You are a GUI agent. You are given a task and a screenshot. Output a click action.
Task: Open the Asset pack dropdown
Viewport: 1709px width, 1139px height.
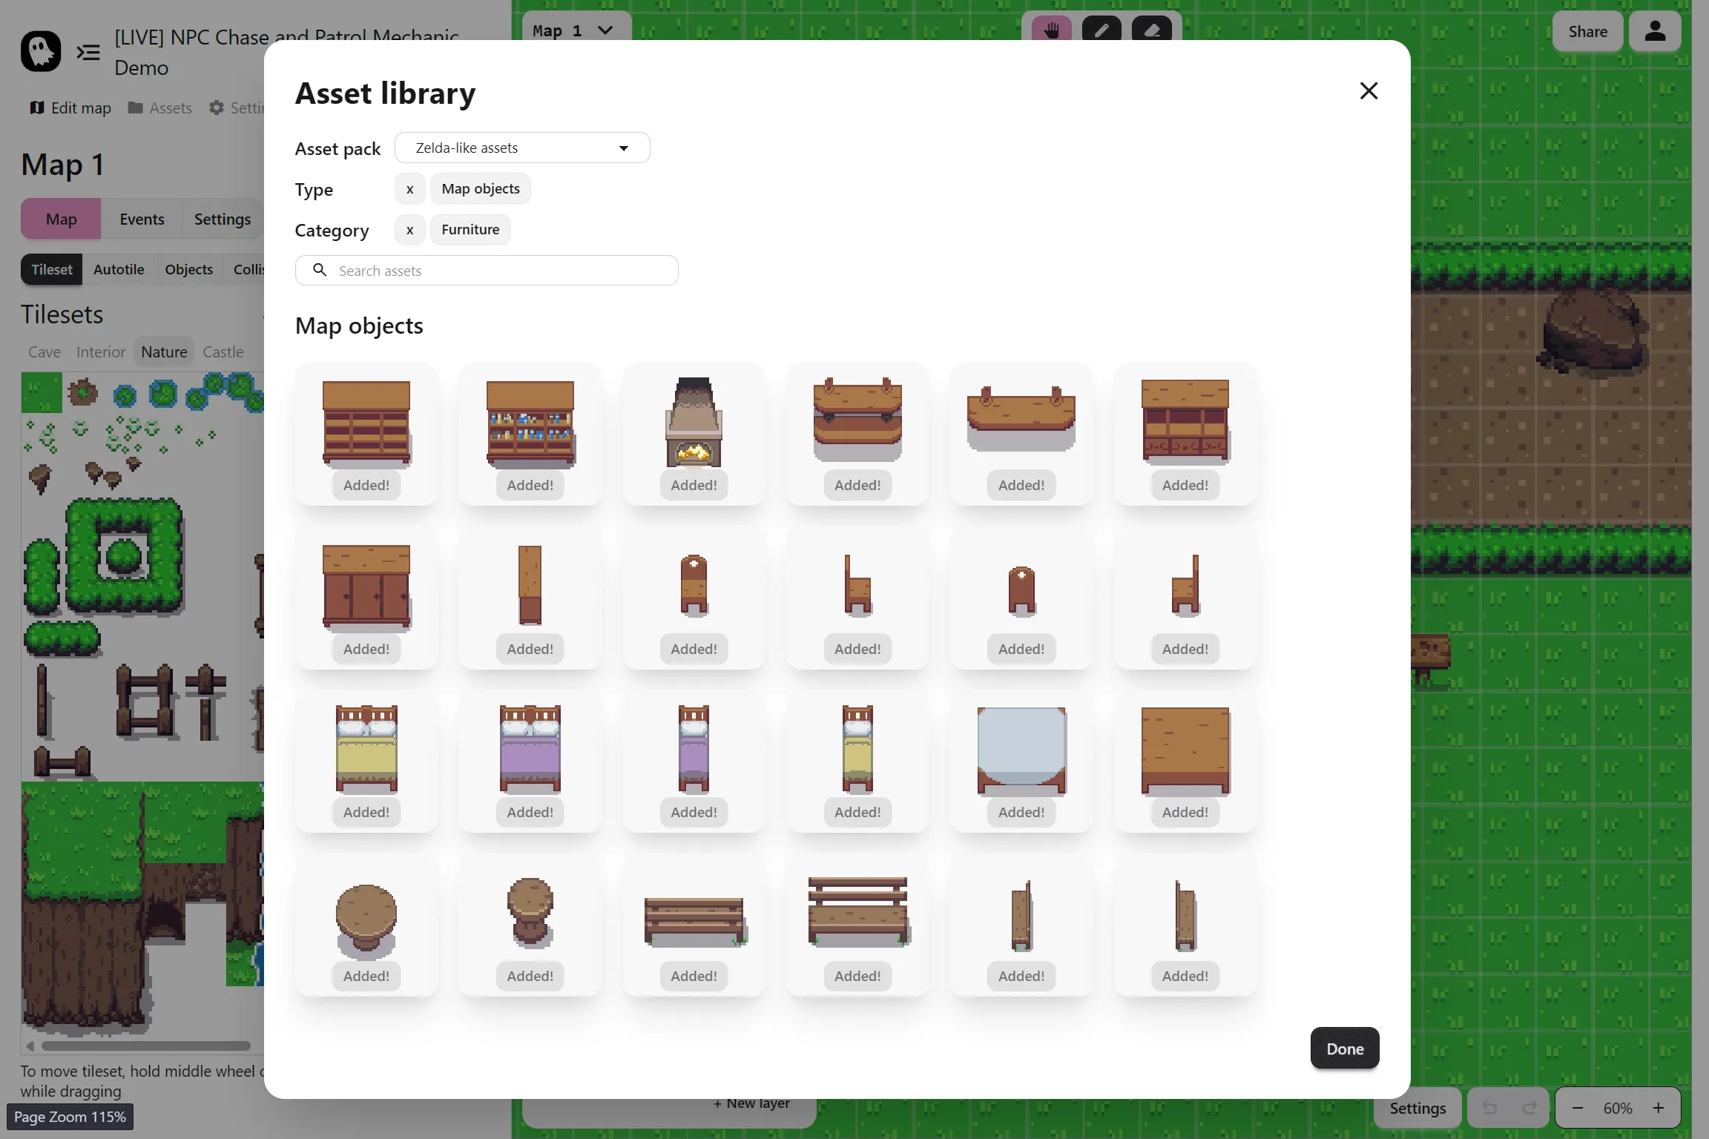click(522, 148)
